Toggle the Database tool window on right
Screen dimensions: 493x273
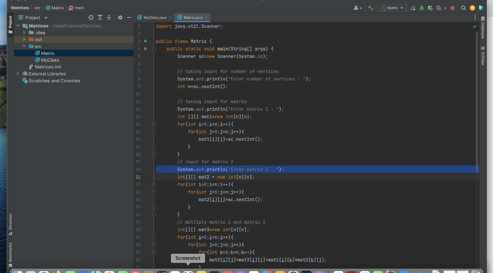482,28
